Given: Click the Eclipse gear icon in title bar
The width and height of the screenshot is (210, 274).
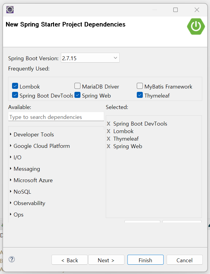Looking at the screenshot, I should coord(10,10).
